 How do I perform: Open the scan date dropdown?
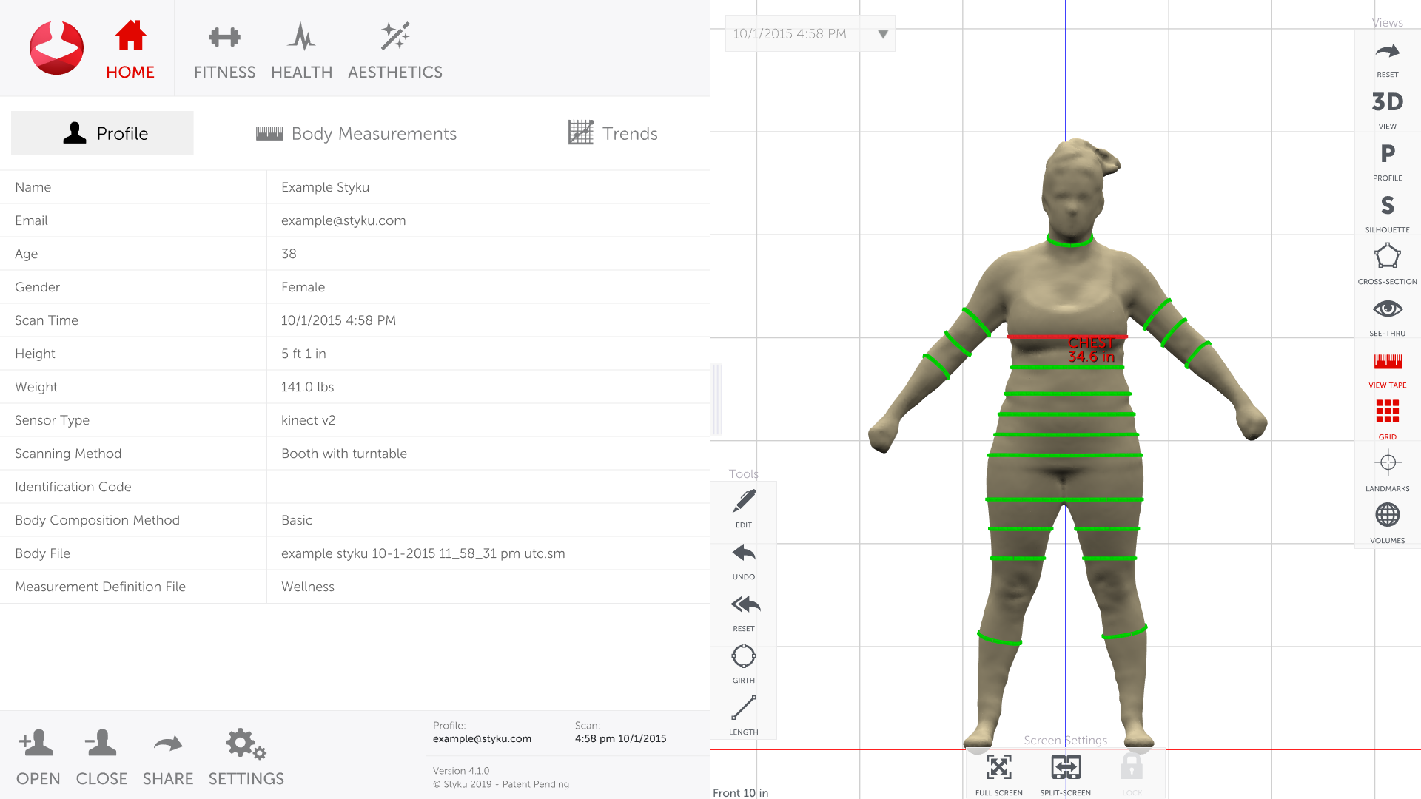tap(882, 34)
